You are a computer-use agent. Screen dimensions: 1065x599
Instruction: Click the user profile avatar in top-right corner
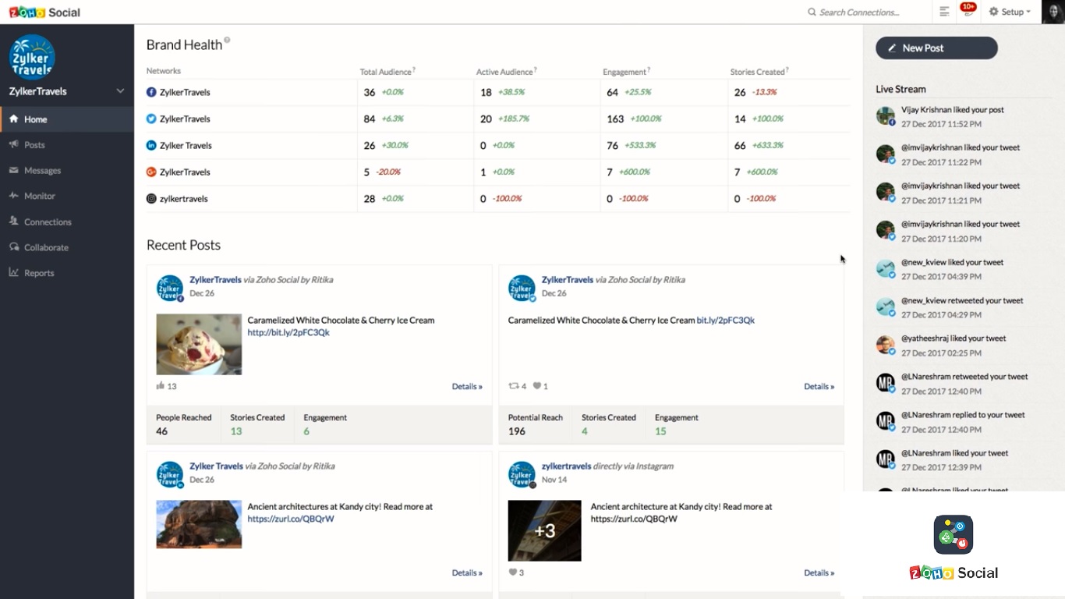pos(1053,12)
